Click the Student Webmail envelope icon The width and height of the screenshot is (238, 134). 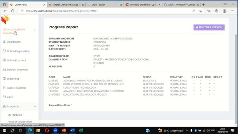coord(4,69)
